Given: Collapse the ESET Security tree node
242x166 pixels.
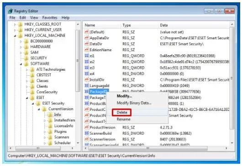Looking at the screenshot, I should click(x=33, y=104).
